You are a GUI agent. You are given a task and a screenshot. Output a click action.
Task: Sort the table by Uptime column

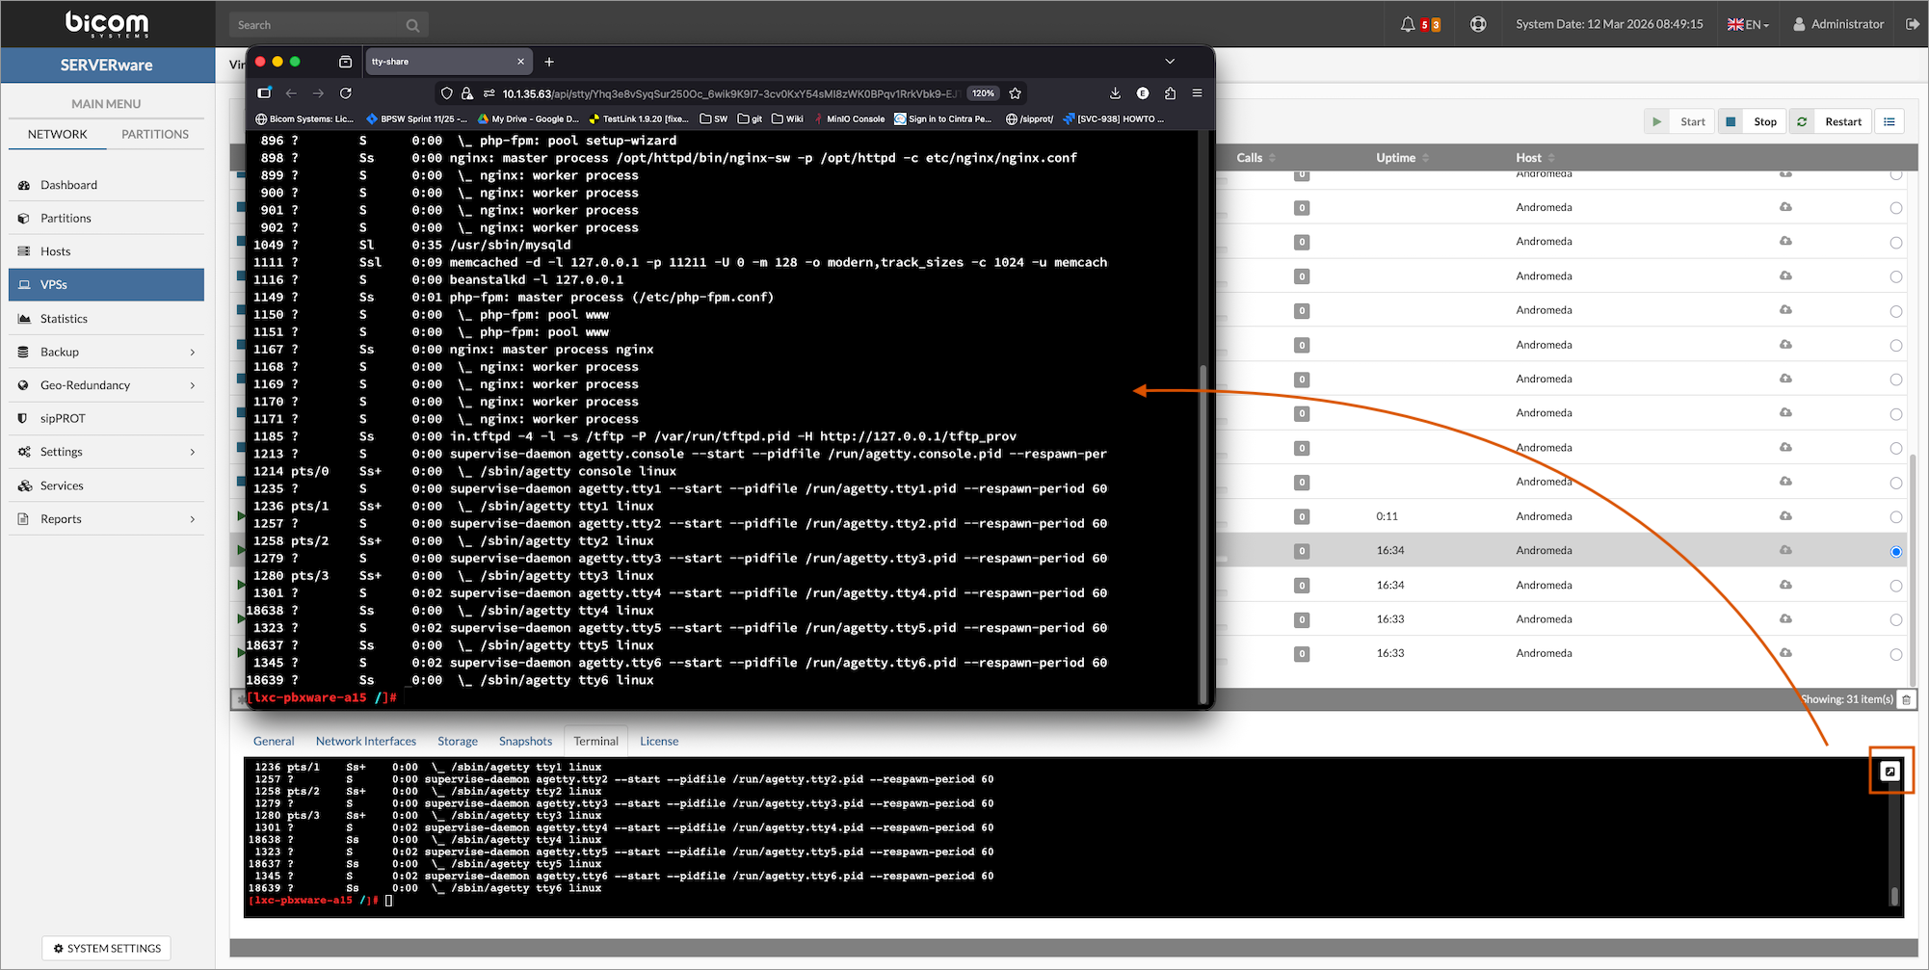(x=1403, y=158)
